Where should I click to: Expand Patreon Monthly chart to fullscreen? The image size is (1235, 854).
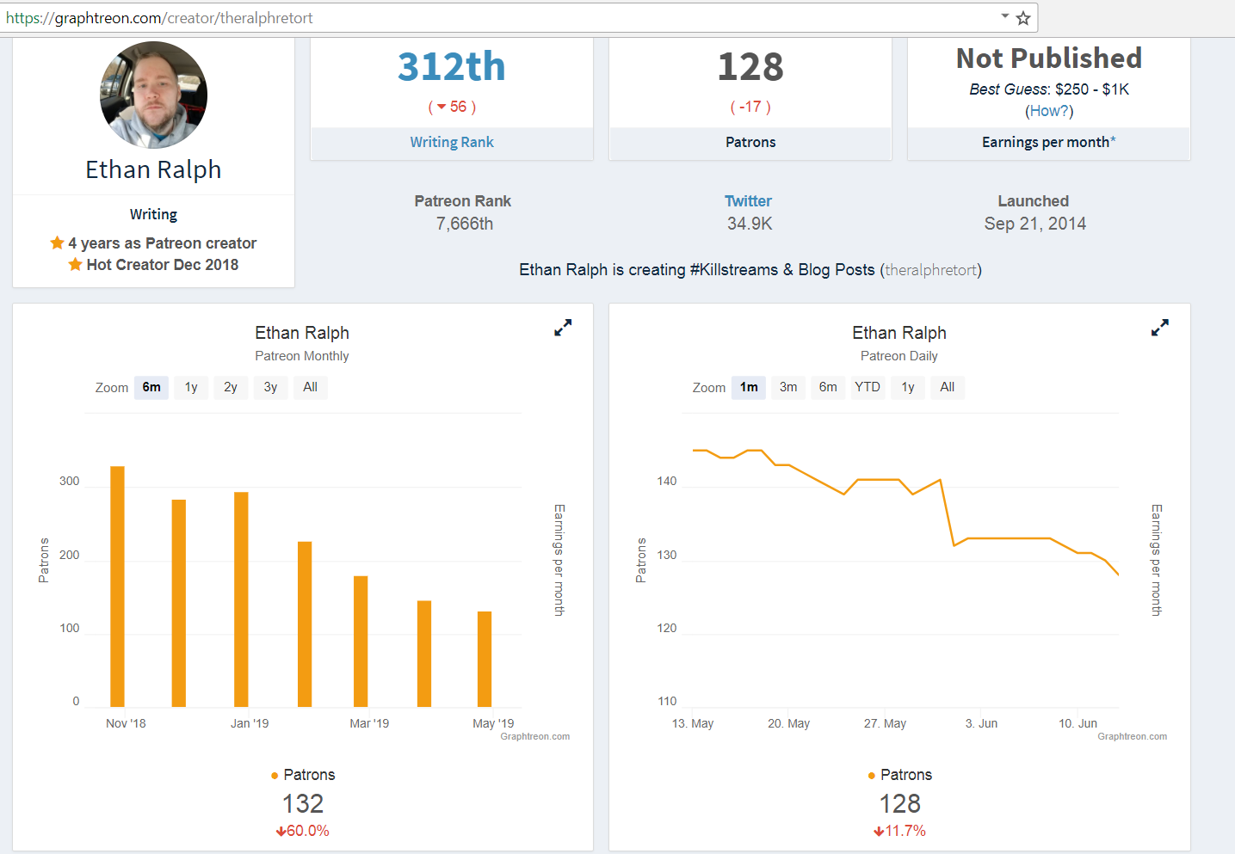pos(563,328)
